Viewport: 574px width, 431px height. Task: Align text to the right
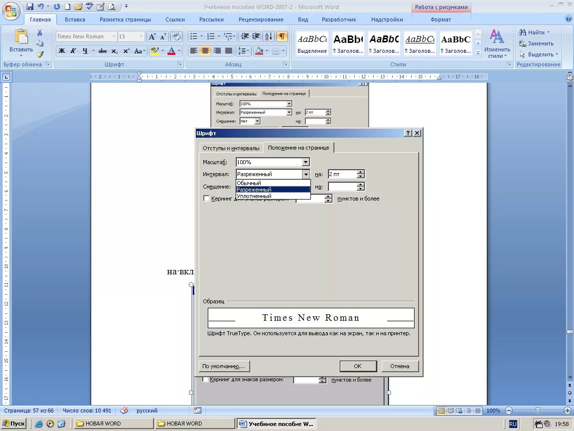point(217,51)
